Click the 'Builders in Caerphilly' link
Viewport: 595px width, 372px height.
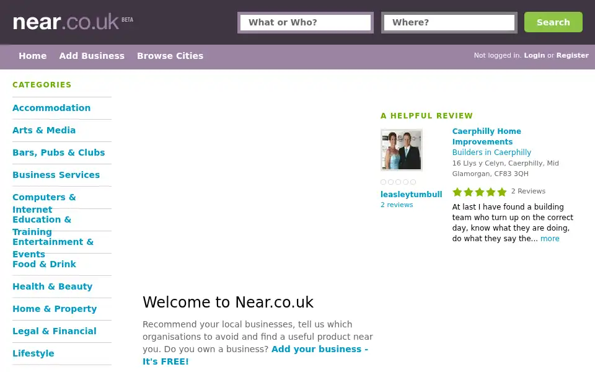[491, 153]
